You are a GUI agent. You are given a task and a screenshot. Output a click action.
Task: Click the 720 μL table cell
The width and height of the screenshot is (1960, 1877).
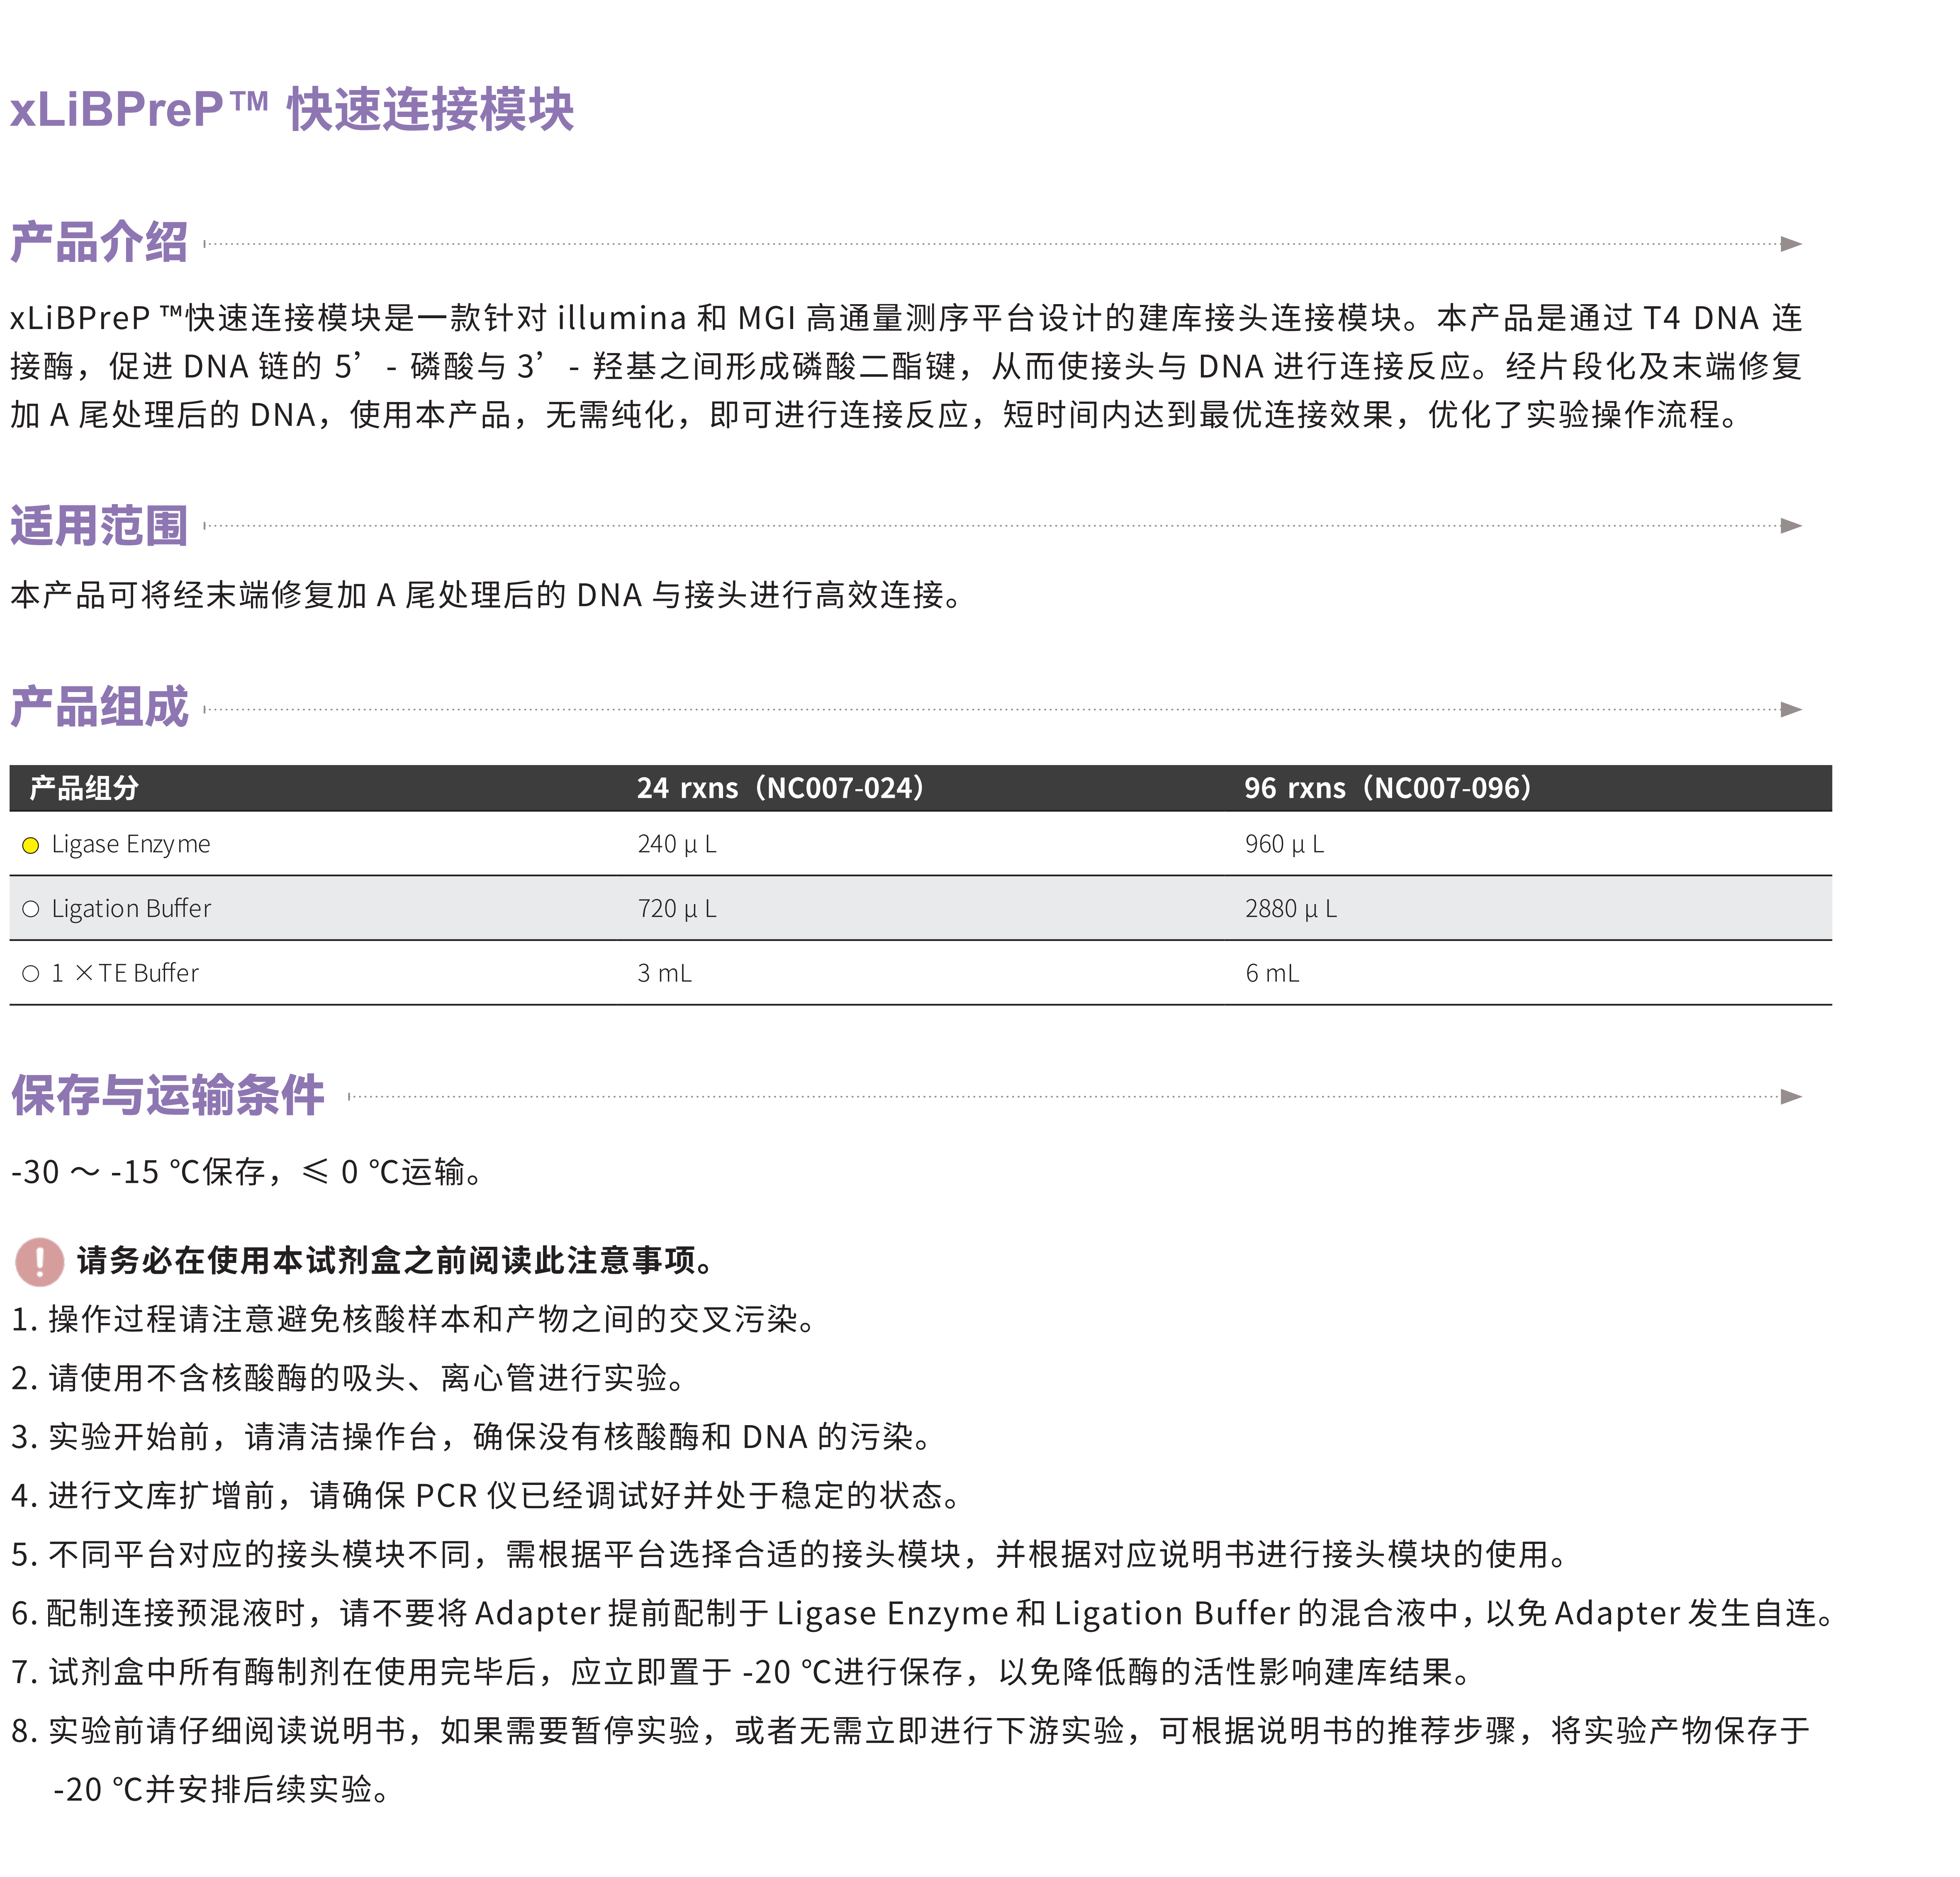point(677,909)
